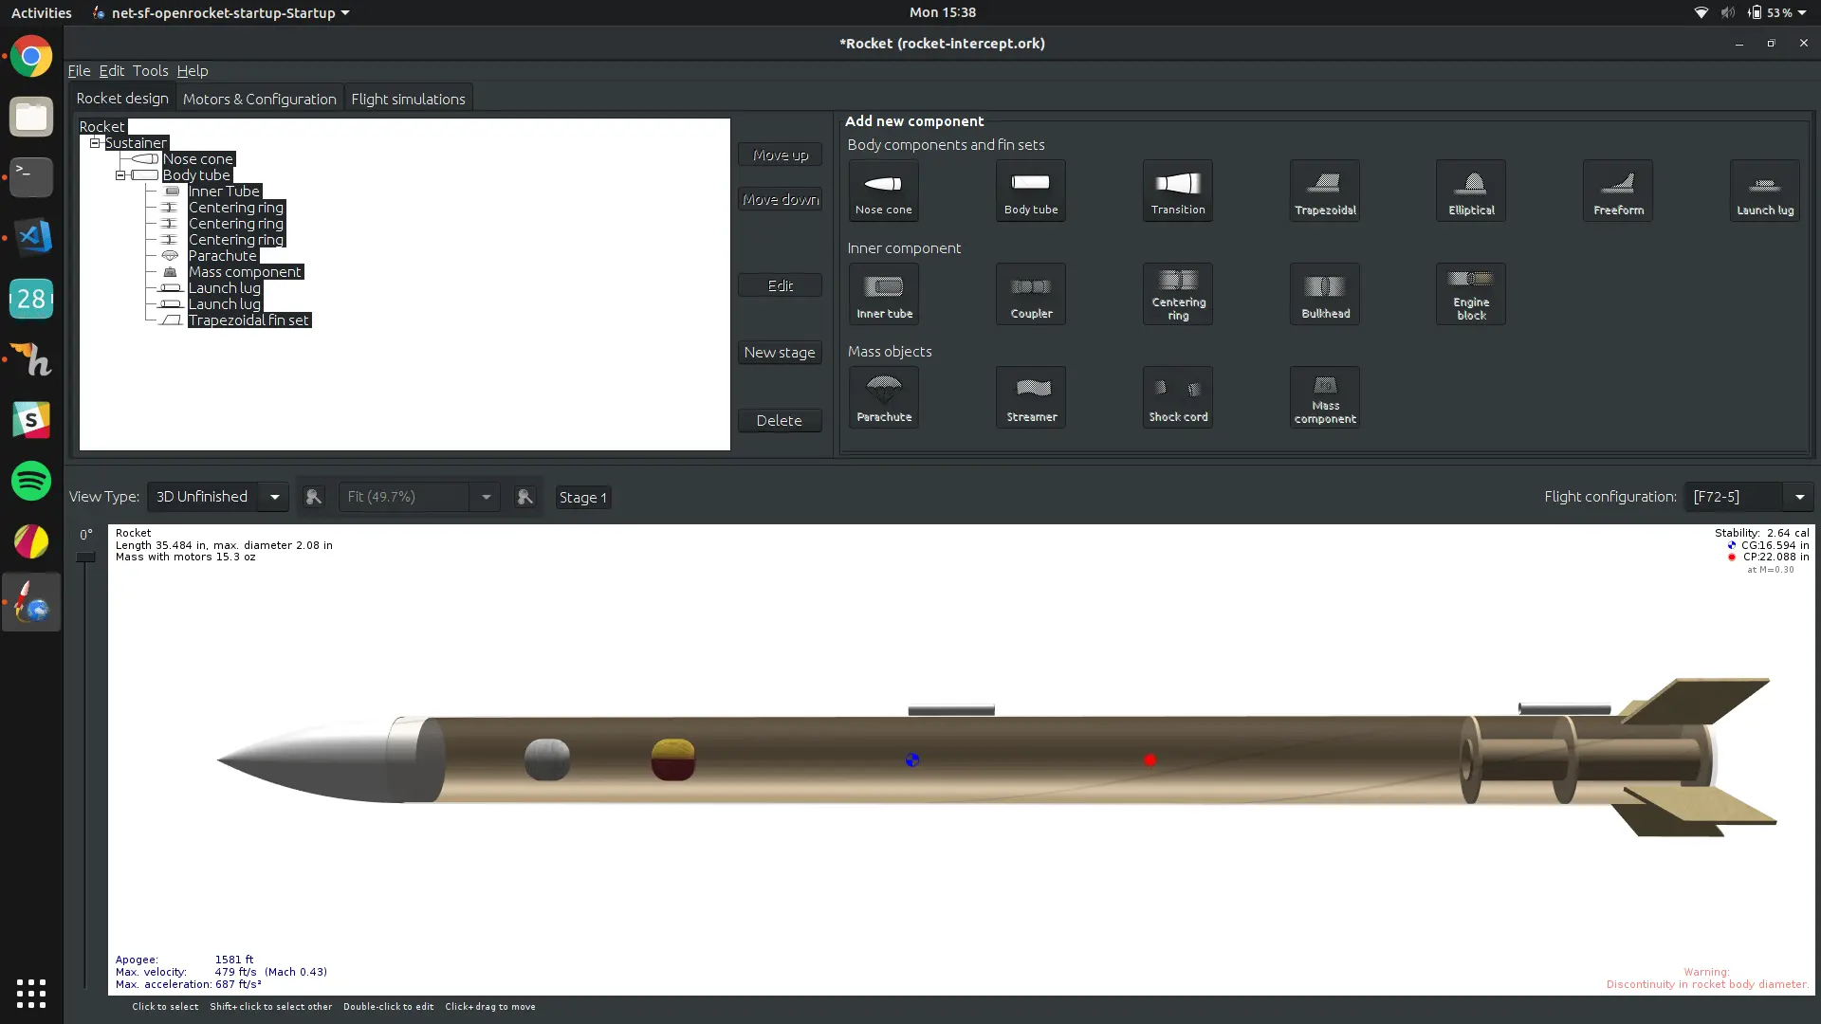
Task: Add an Inner tube component
Action: pyautogui.click(x=882, y=294)
